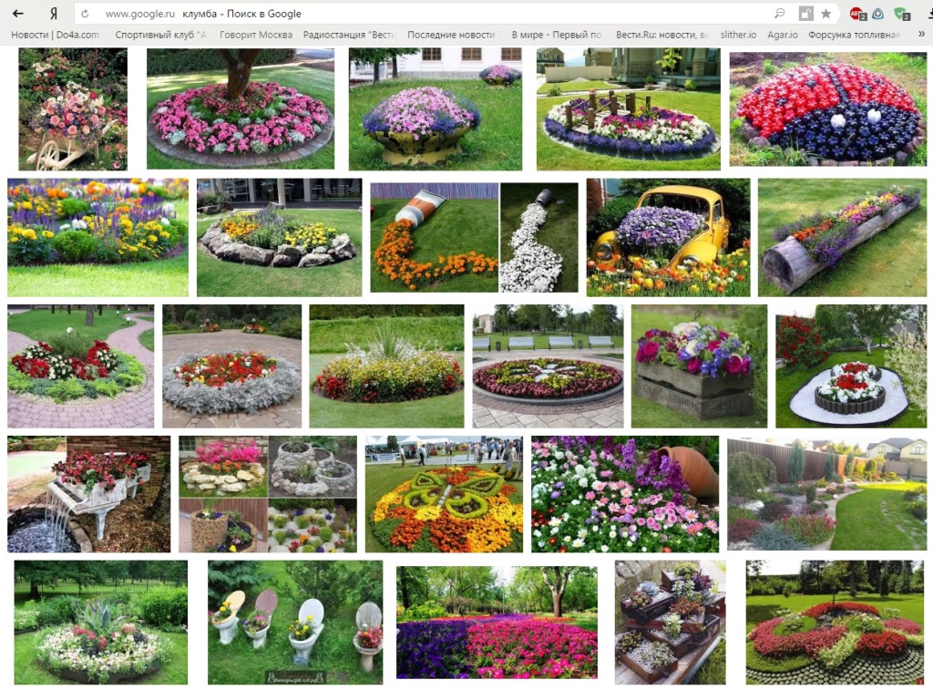Screen dimensions: 933x690
Task: Open the "Говорит Москва" bookmark
Action: [256, 35]
